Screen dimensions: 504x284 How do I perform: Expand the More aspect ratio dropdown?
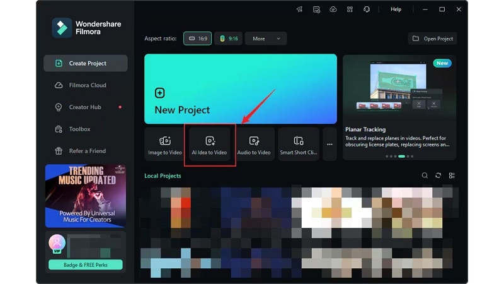265,38
